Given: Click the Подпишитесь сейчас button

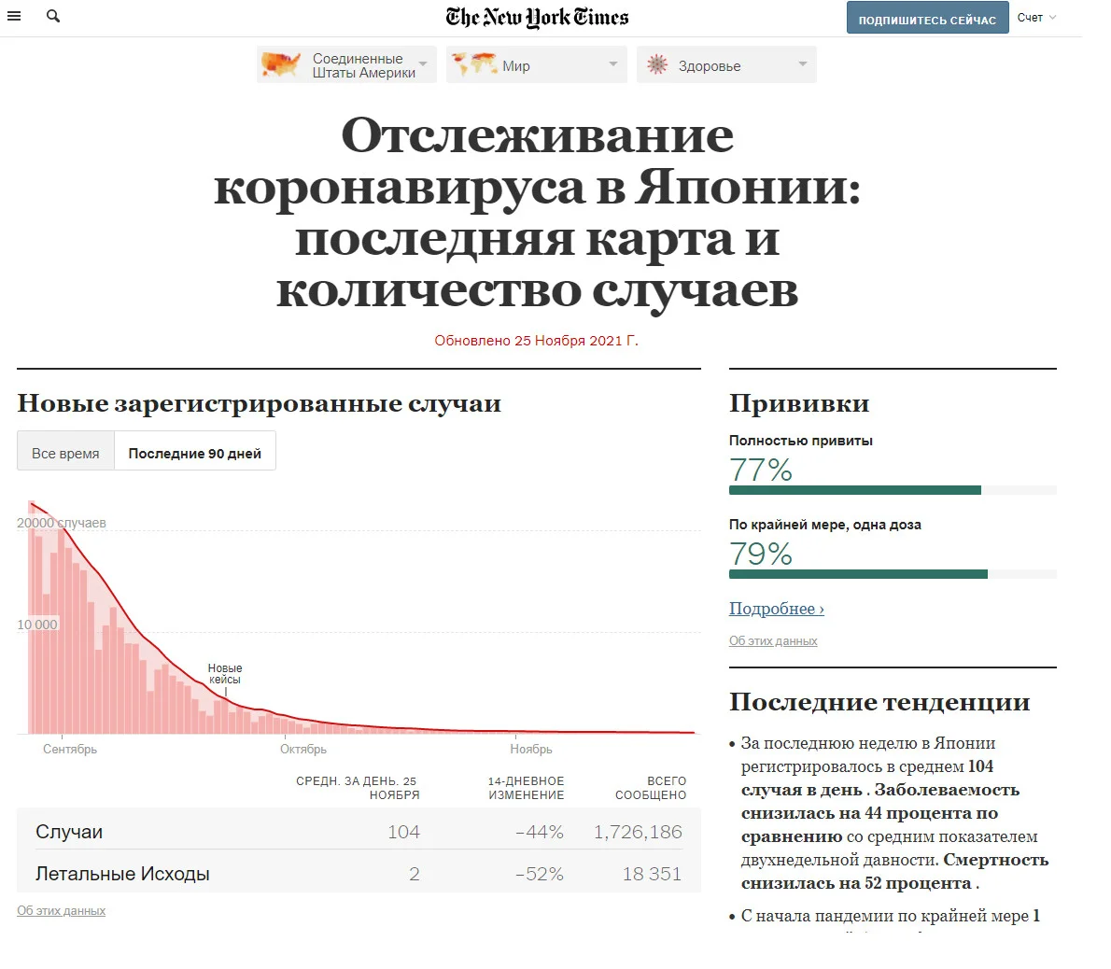Looking at the screenshot, I should pyautogui.click(x=927, y=18).
